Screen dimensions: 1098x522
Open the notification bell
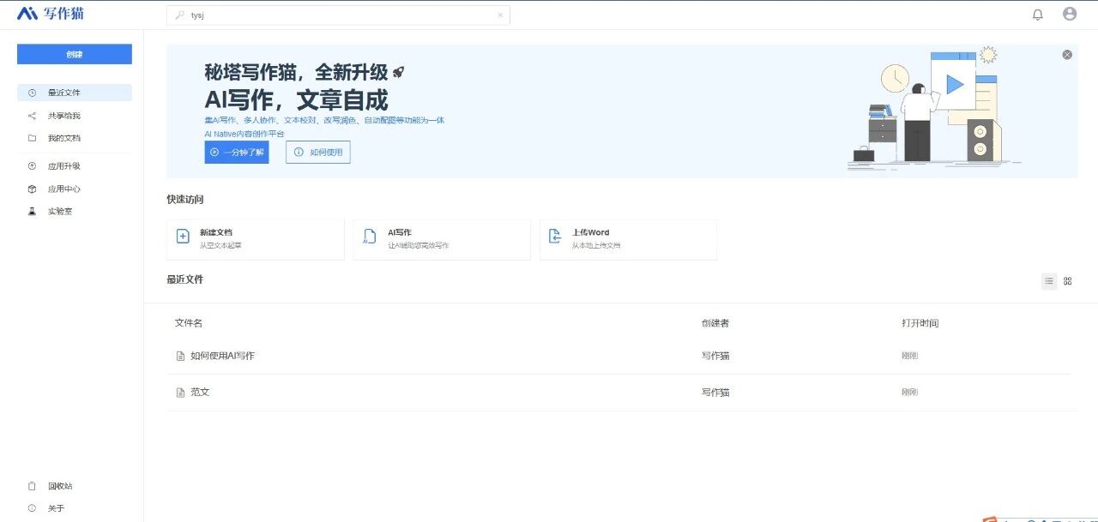(1038, 15)
